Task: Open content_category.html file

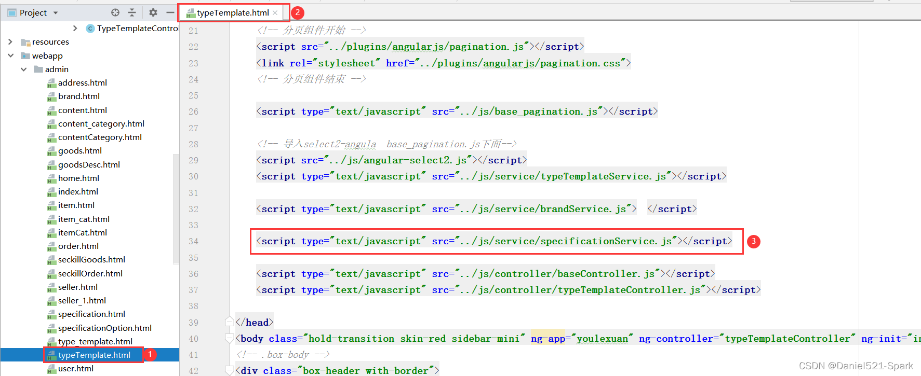Action: pos(101,123)
